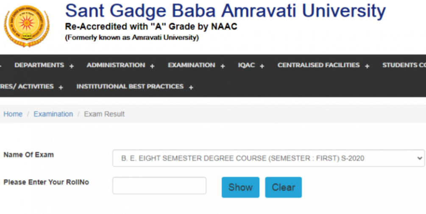Expand the plus icon beside EXAMINATION

pyautogui.click(x=223, y=66)
